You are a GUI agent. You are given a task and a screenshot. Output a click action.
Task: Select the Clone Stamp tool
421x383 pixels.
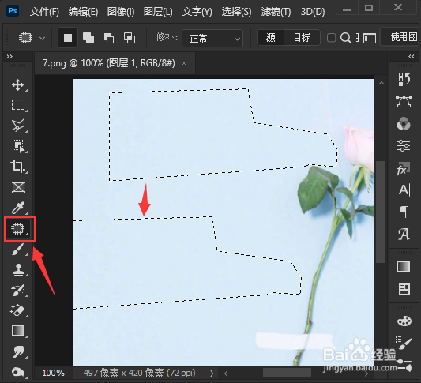pos(18,270)
